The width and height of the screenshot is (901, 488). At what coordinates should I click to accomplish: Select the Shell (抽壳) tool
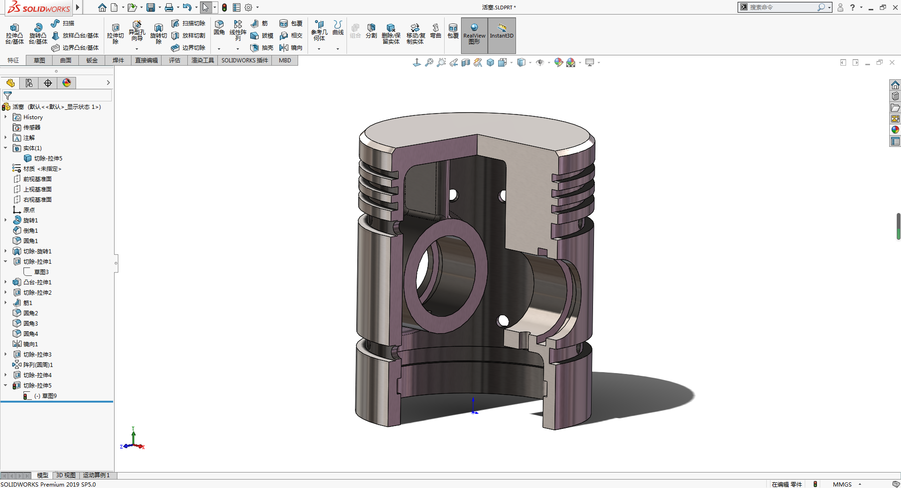coord(262,47)
